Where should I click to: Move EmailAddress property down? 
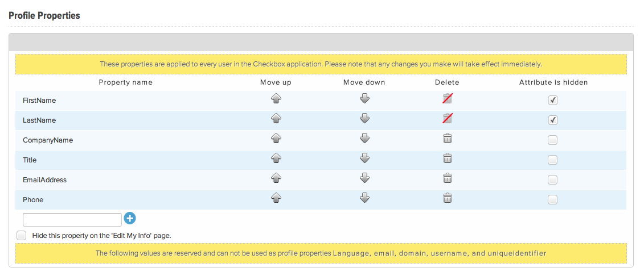pyautogui.click(x=365, y=178)
